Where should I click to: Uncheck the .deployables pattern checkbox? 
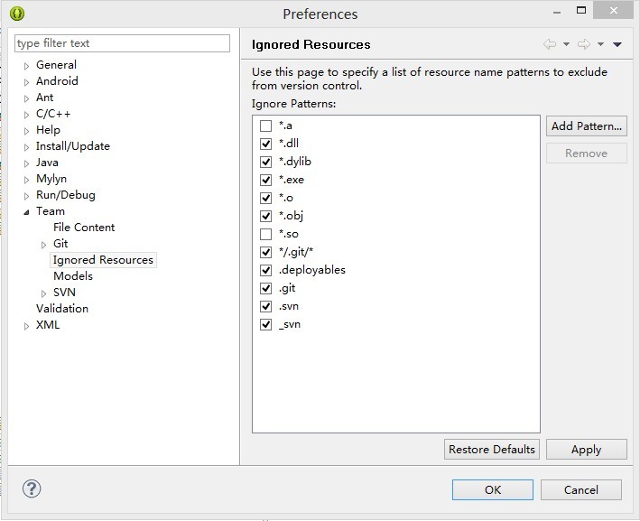point(265,270)
